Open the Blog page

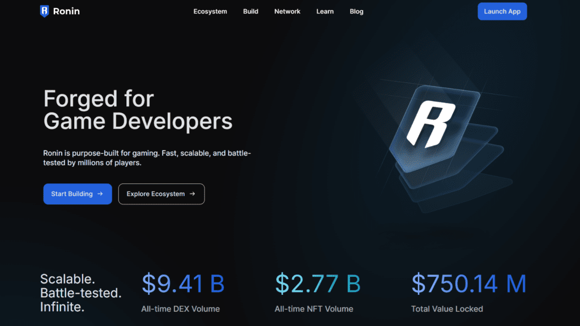point(356,11)
